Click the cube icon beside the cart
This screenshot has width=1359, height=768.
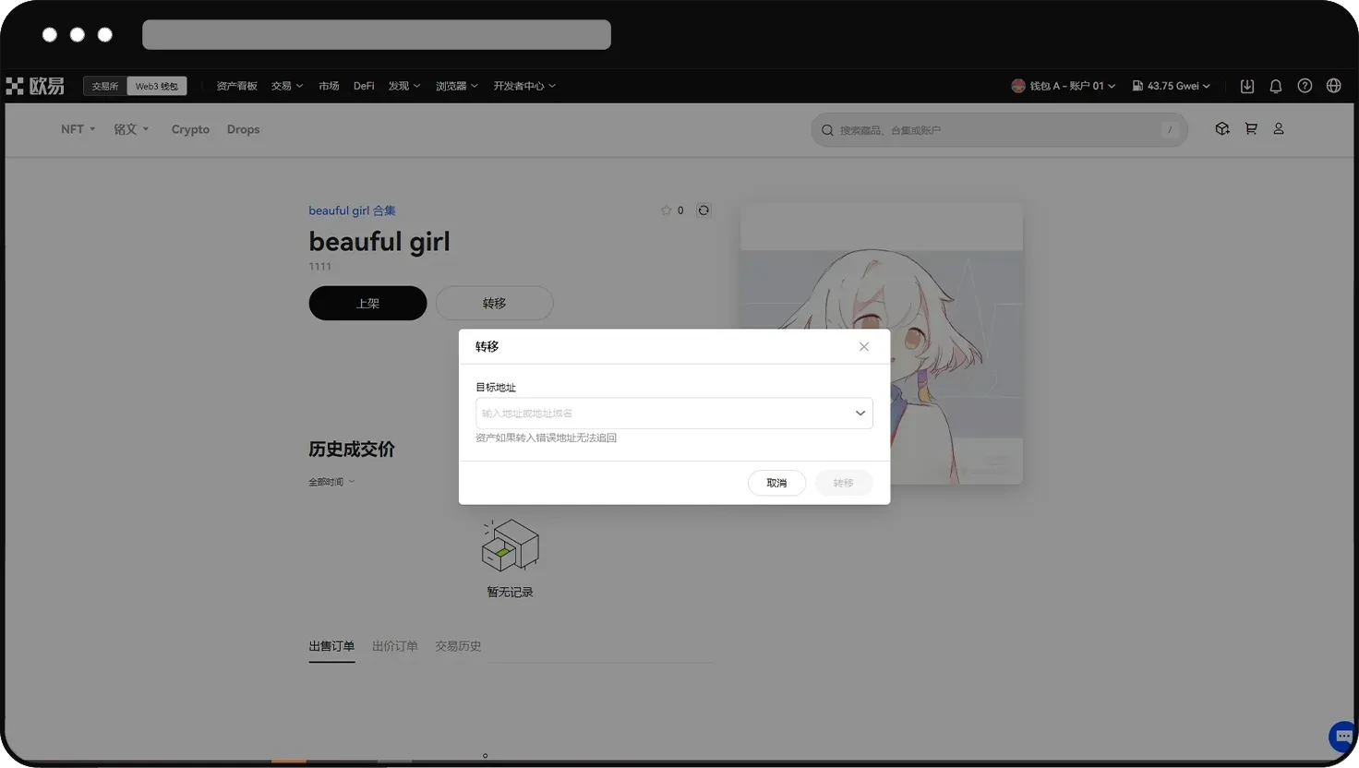click(1222, 129)
